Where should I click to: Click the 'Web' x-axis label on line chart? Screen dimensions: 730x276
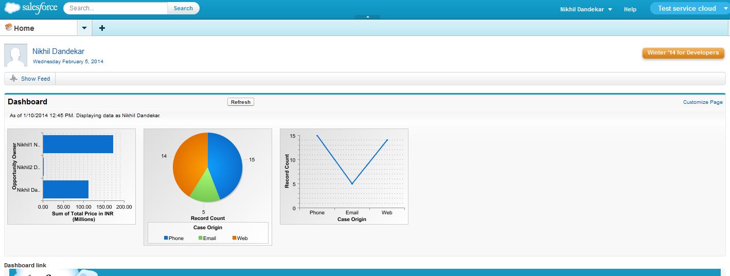point(387,213)
